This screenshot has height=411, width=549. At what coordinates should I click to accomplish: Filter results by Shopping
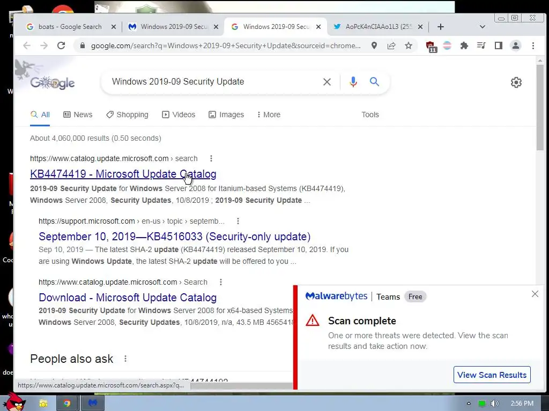128,115
